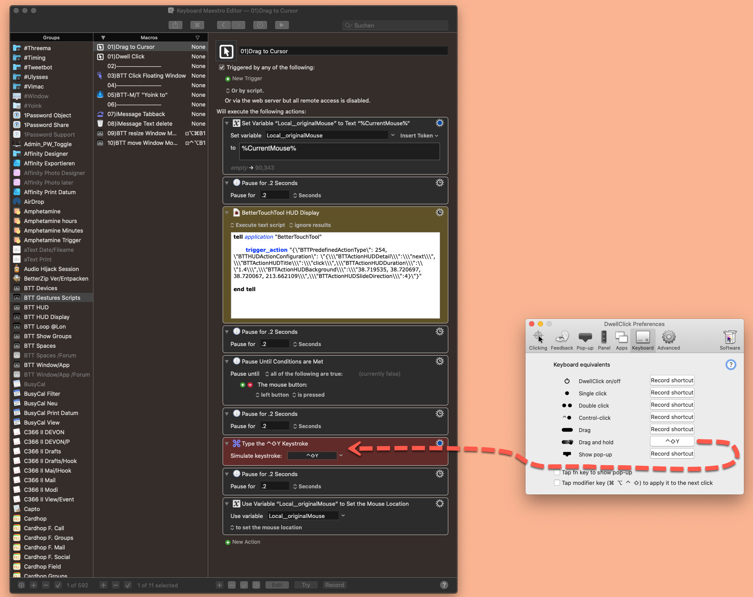
Task: Click the Try button
Action: [x=306, y=585]
